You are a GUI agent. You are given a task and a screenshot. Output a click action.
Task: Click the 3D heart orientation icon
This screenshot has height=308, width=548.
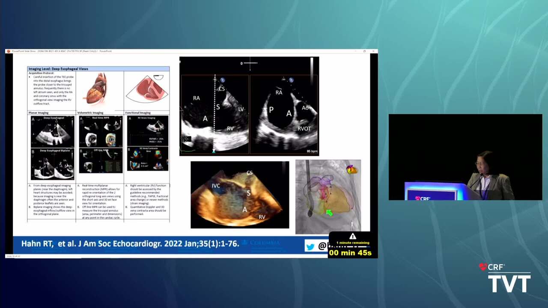coord(352,169)
